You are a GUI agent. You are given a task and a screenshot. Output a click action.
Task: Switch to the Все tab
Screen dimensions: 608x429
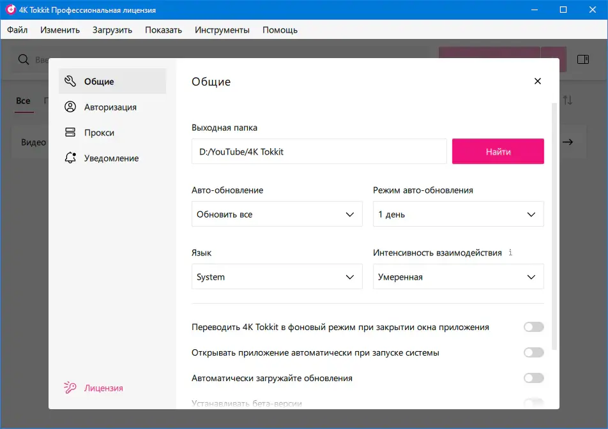[x=23, y=101]
